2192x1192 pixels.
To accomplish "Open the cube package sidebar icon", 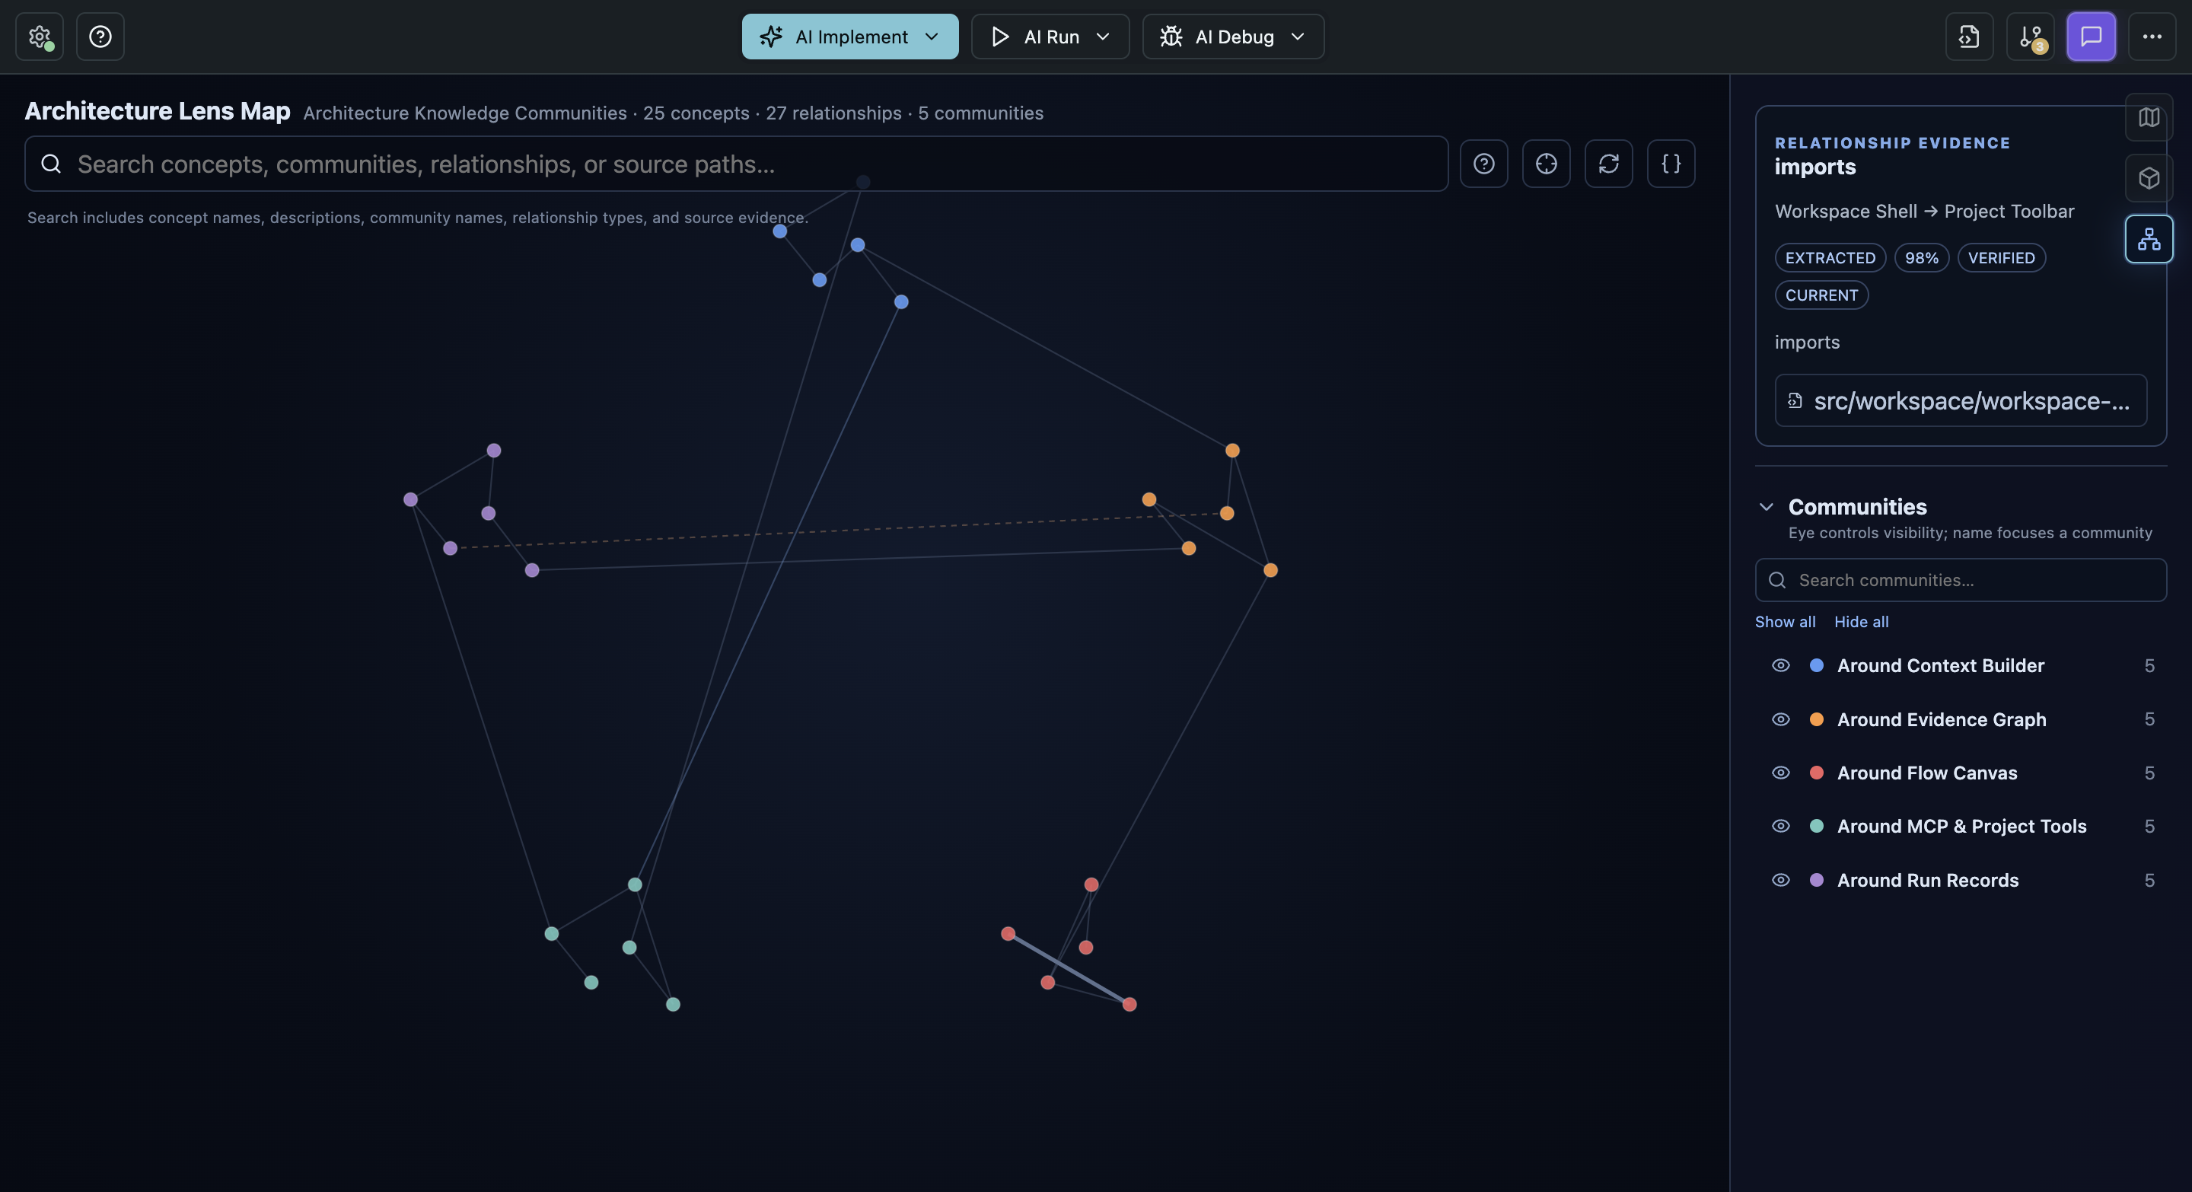I will [x=2149, y=178].
